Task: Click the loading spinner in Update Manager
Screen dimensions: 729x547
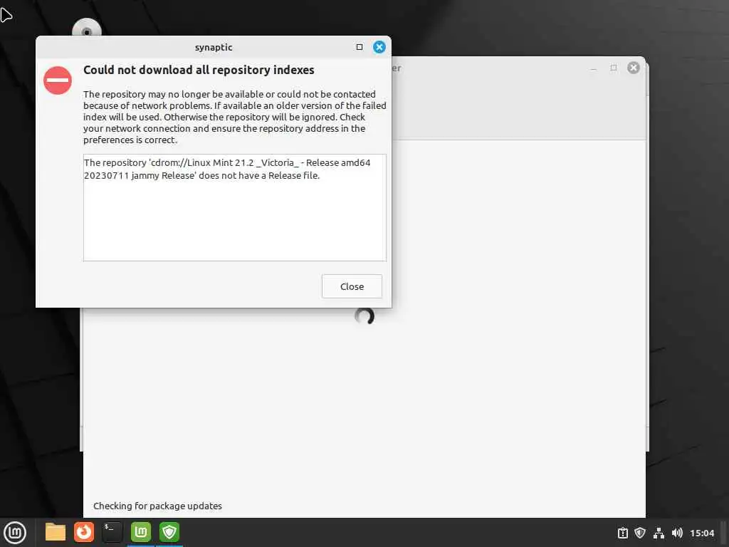Action: pos(364,316)
